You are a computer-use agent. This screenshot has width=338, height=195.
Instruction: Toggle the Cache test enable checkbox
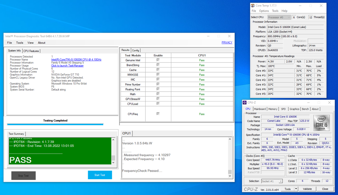click(x=158, y=70)
